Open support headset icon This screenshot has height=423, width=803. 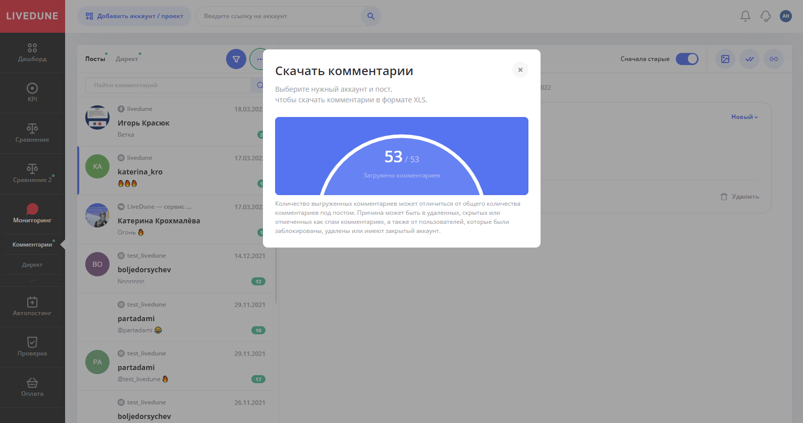pos(766,16)
